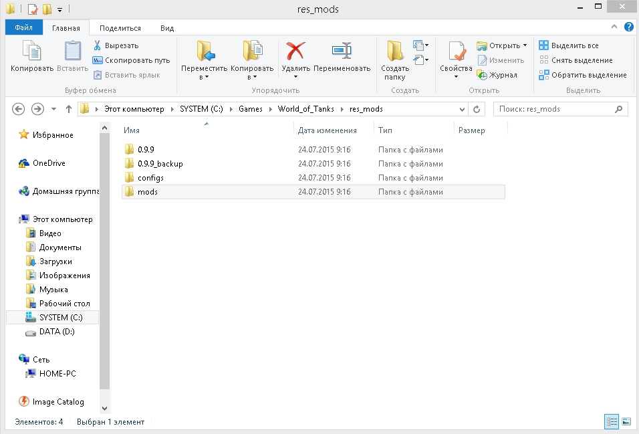Screen dimensions: 639x434
Task: Click the Поиск: res_mods search field
Action: click(x=553, y=109)
